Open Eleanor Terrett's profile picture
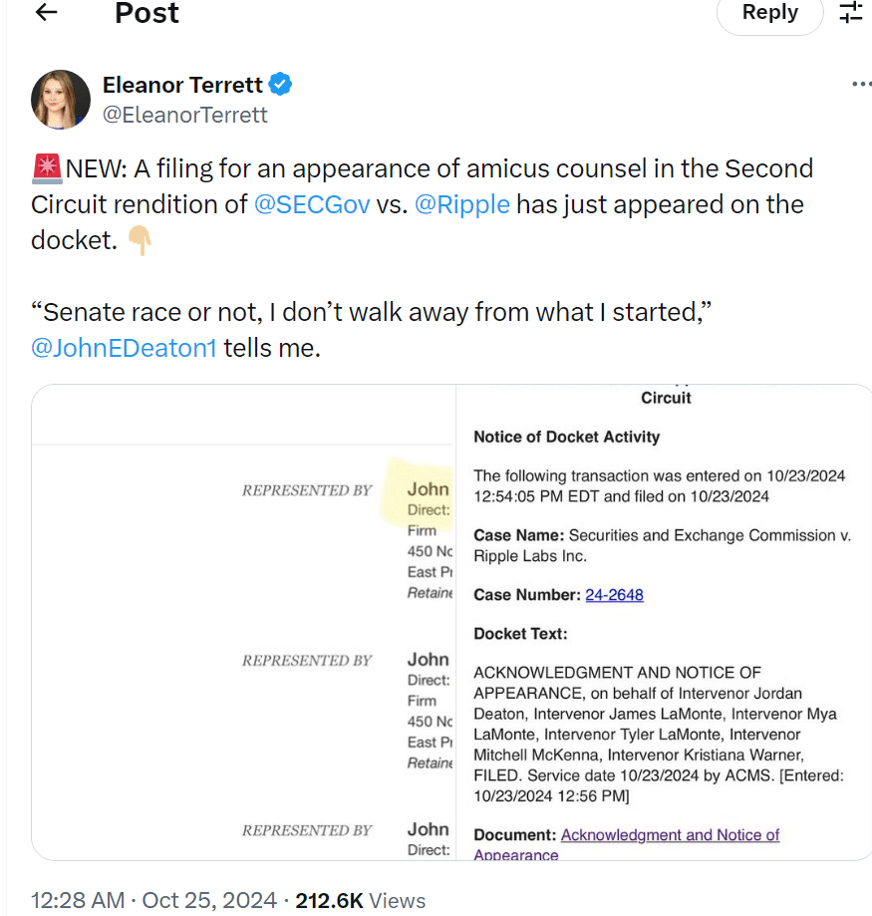 point(61,100)
